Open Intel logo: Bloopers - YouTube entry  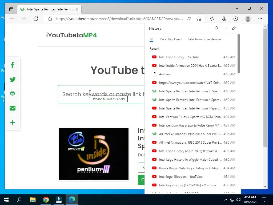(192, 177)
